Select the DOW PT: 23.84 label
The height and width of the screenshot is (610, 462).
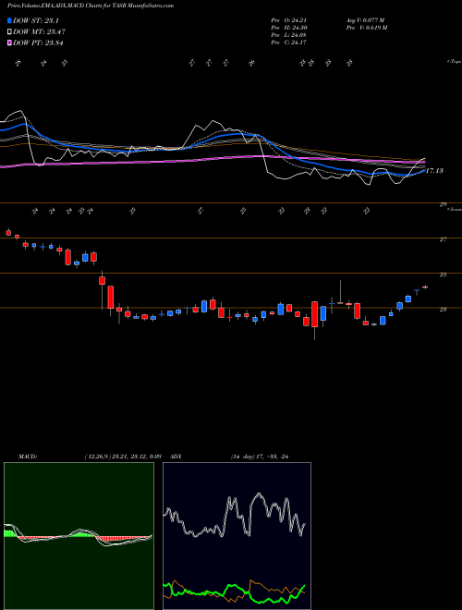click(x=38, y=43)
